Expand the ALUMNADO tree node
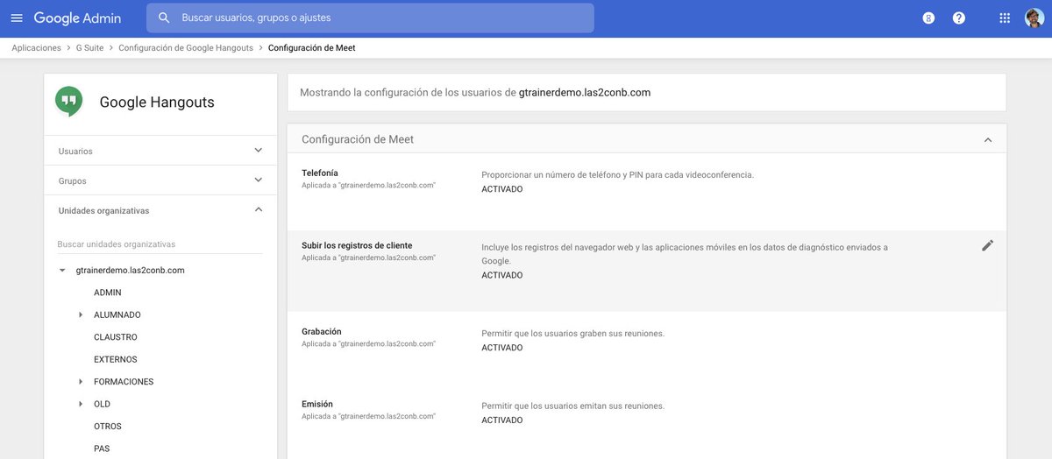 (x=81, y=314)
